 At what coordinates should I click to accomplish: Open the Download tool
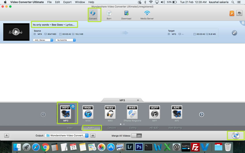(126, 15)
